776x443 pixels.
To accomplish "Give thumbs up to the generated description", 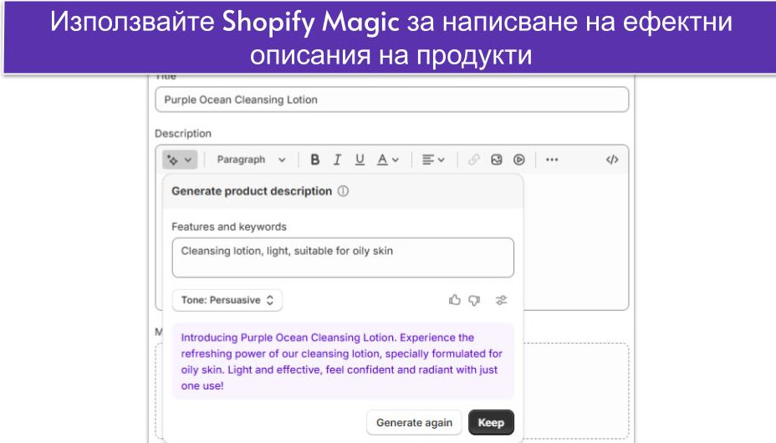I will (x=454, y=300).
